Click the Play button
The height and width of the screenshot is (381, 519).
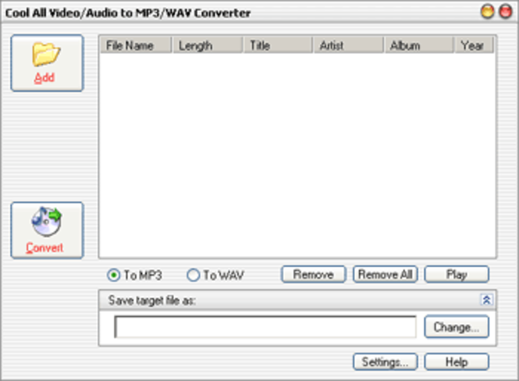(x=457, y=274)
